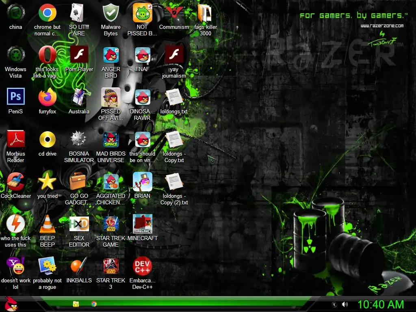Open the taskbar volume speaker icon
The image size is (416, 312).
[344, 304]
